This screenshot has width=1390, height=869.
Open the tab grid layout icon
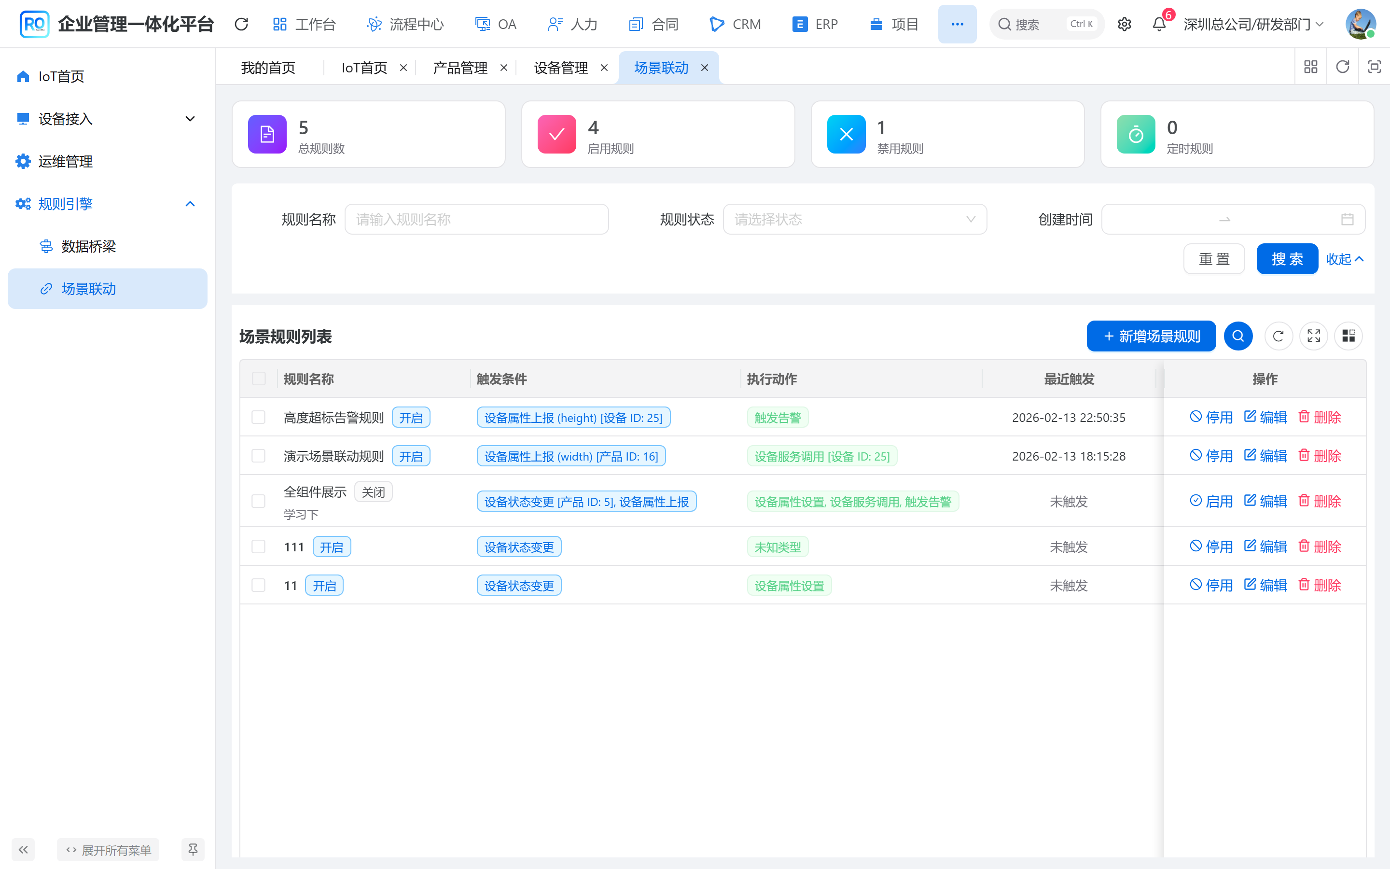coord(1311,67)
